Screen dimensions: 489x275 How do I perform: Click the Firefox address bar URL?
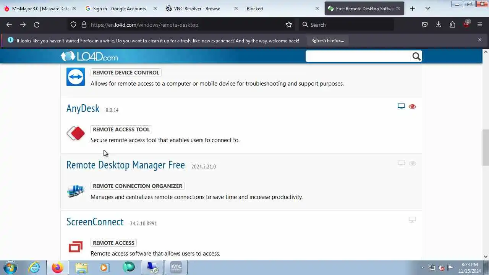(x=144, y=25)
